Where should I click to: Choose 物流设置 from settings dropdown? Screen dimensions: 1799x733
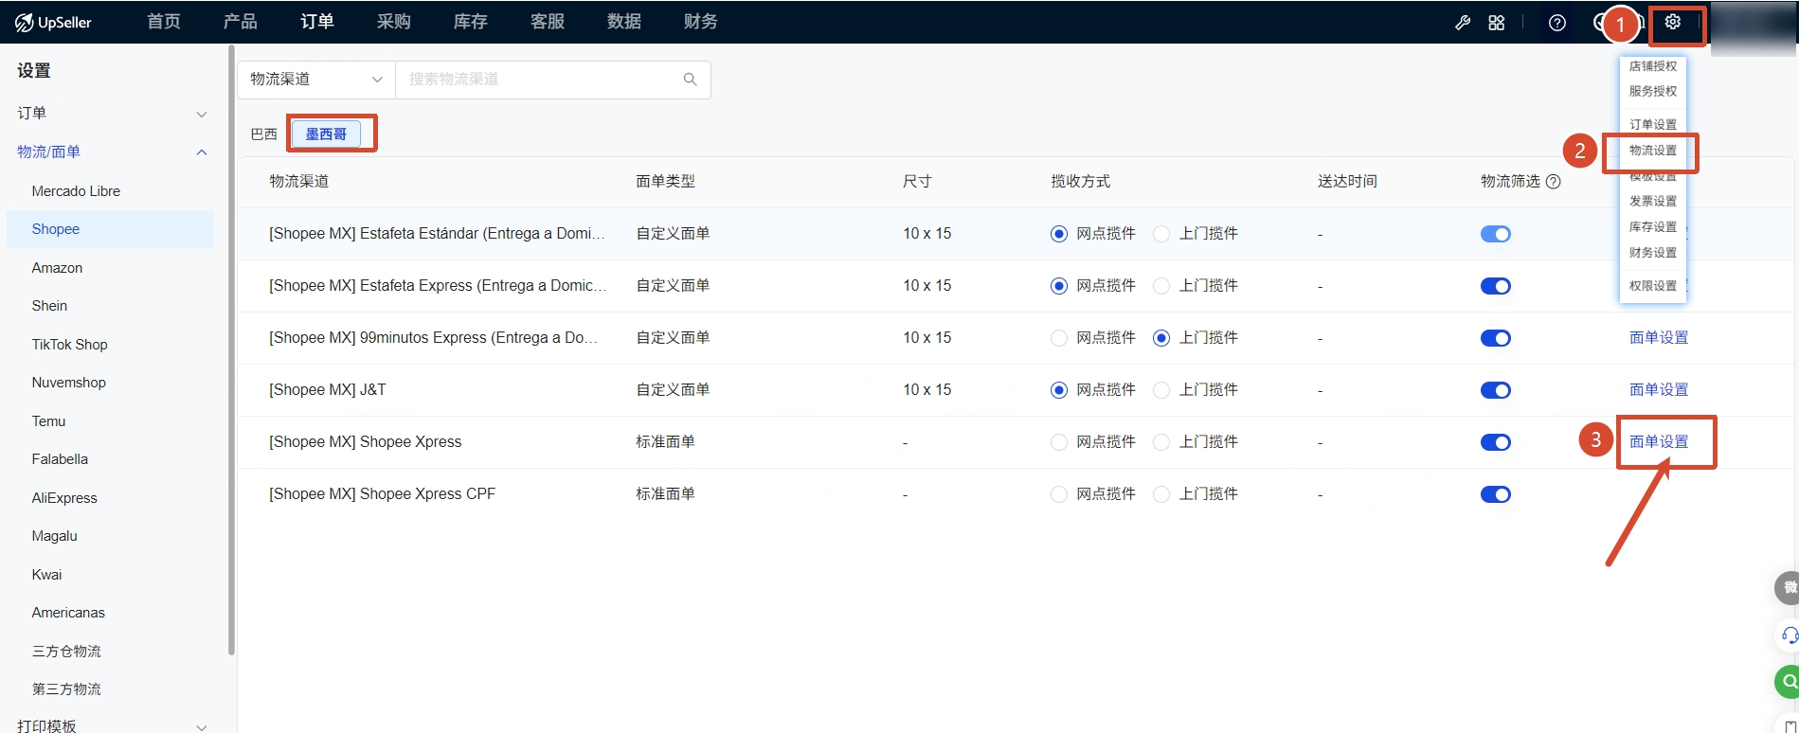1653,151
